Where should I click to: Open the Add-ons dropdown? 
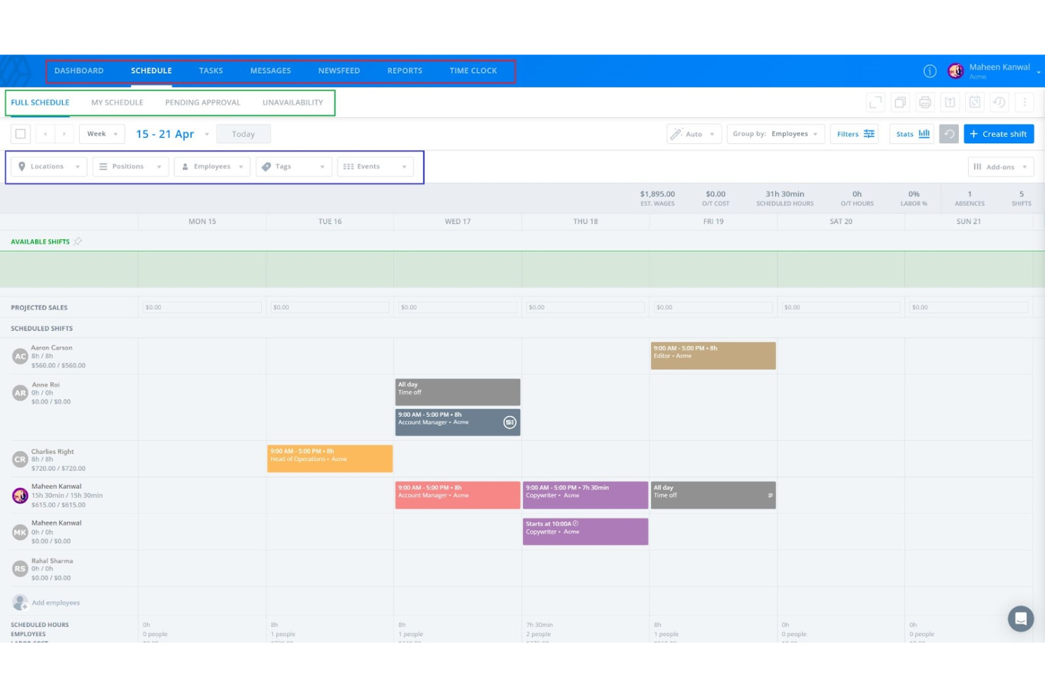pos(1001,167)
